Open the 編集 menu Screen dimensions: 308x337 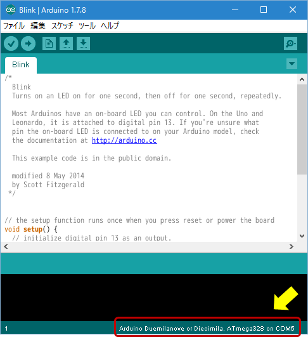point(38,26)
